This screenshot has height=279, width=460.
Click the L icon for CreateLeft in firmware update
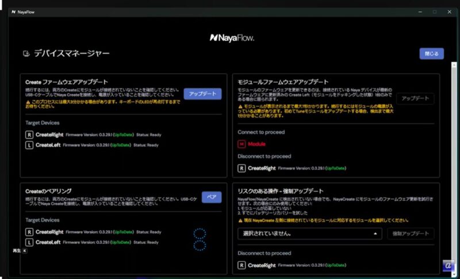(x=29, y=145)
